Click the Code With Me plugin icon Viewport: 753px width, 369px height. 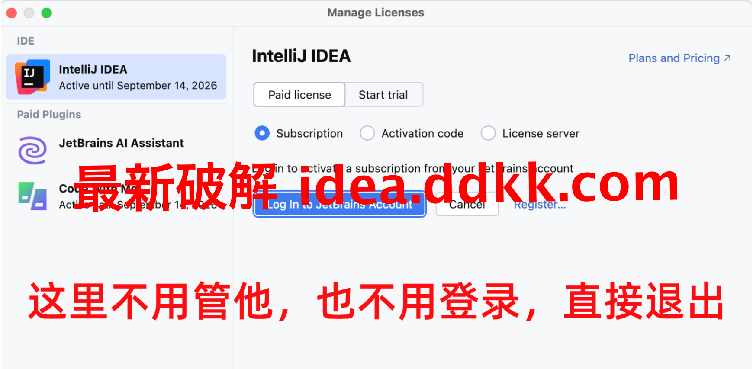point(32,196)
